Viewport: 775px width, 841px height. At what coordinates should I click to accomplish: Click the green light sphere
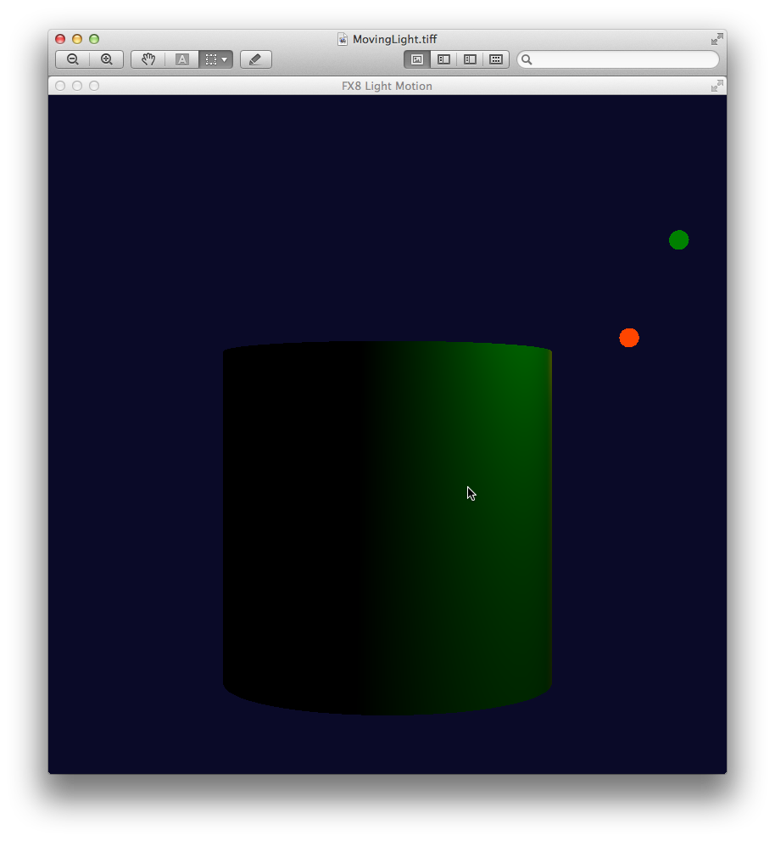click(x=678, y=240)
